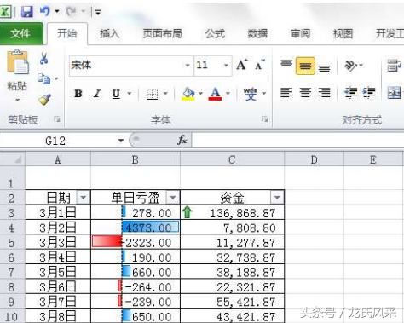Open the 资金 column filter dropdown

[277, 197]
